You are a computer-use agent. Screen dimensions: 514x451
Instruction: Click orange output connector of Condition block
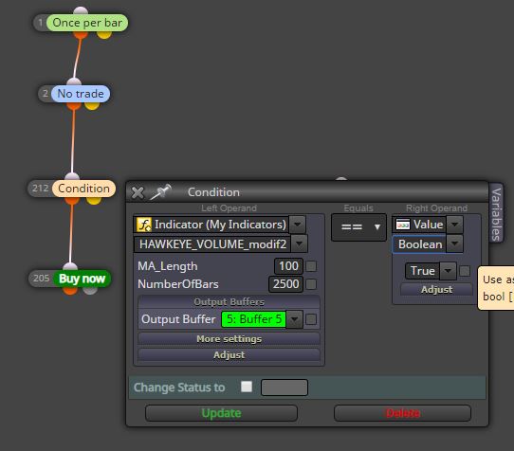pyautogui.click(x=72, y=200)
